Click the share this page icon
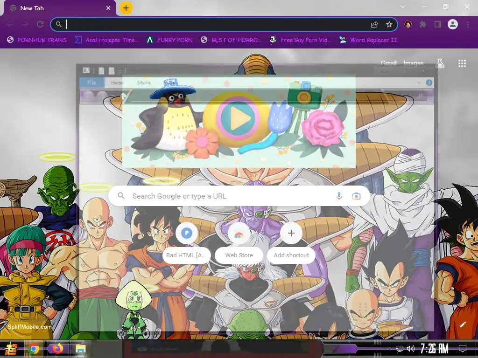Image resolution: width=478 pixels, height=358 pixels. point(374,24)
